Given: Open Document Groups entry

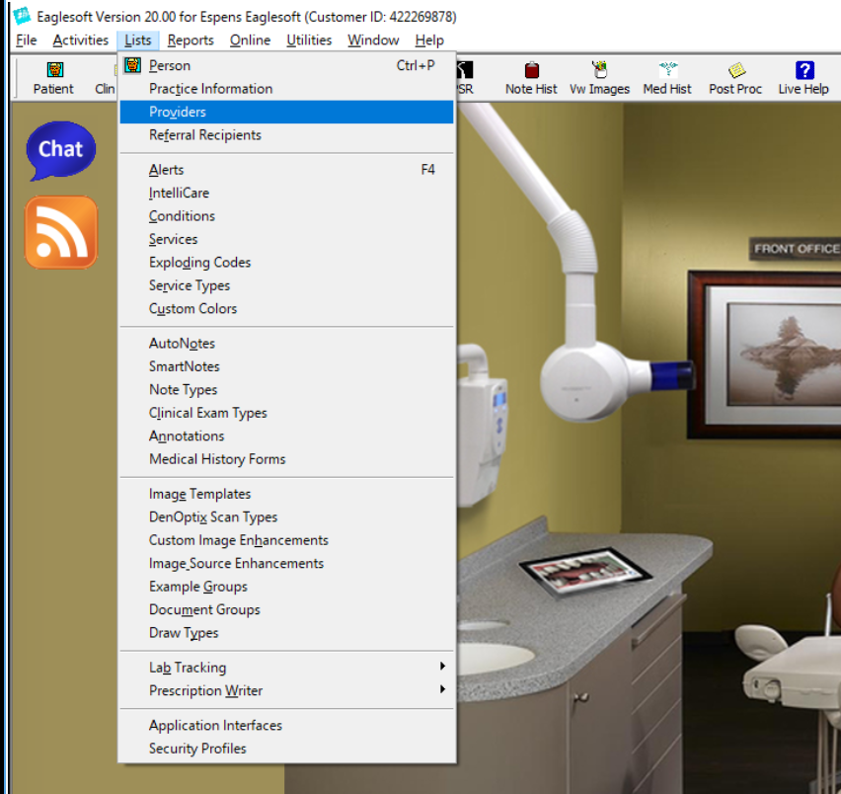Looking at the screenshot, I should click(286, 609).
